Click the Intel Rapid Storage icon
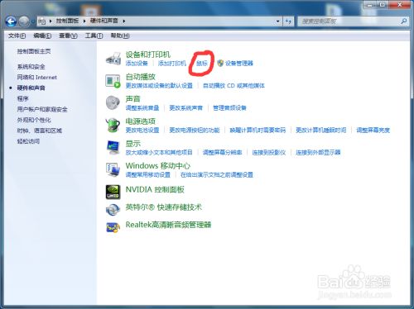Image resolution: width=414 pixels, height=309 pixels. 113,210
